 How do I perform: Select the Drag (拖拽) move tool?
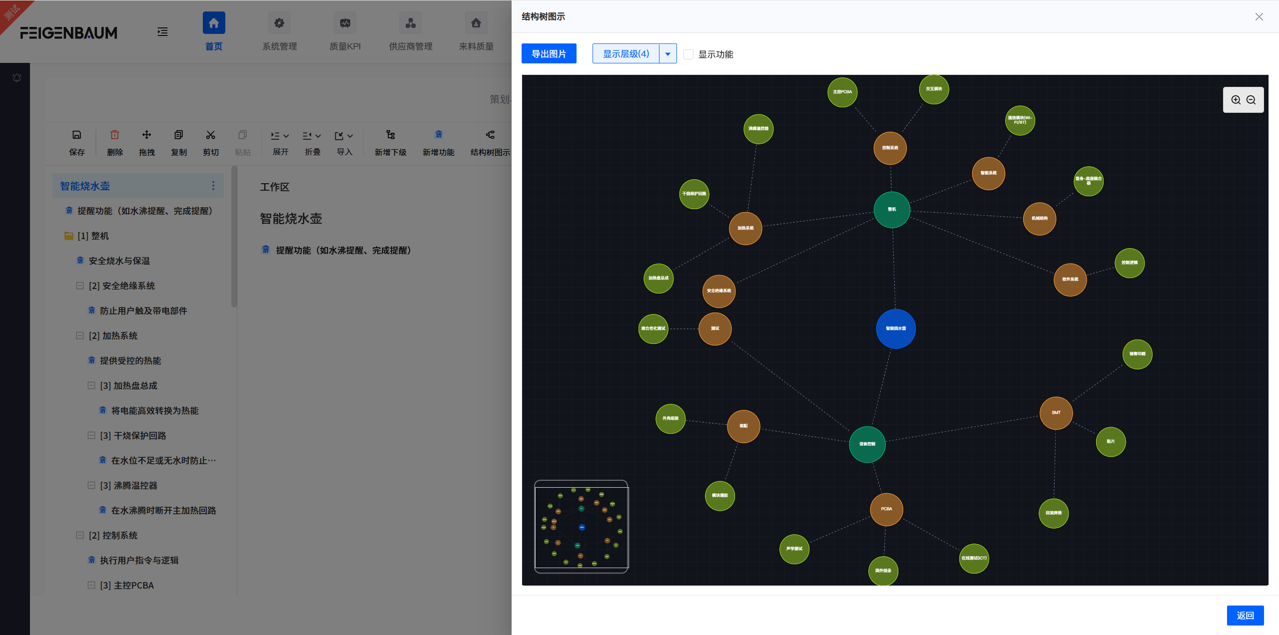146,135
